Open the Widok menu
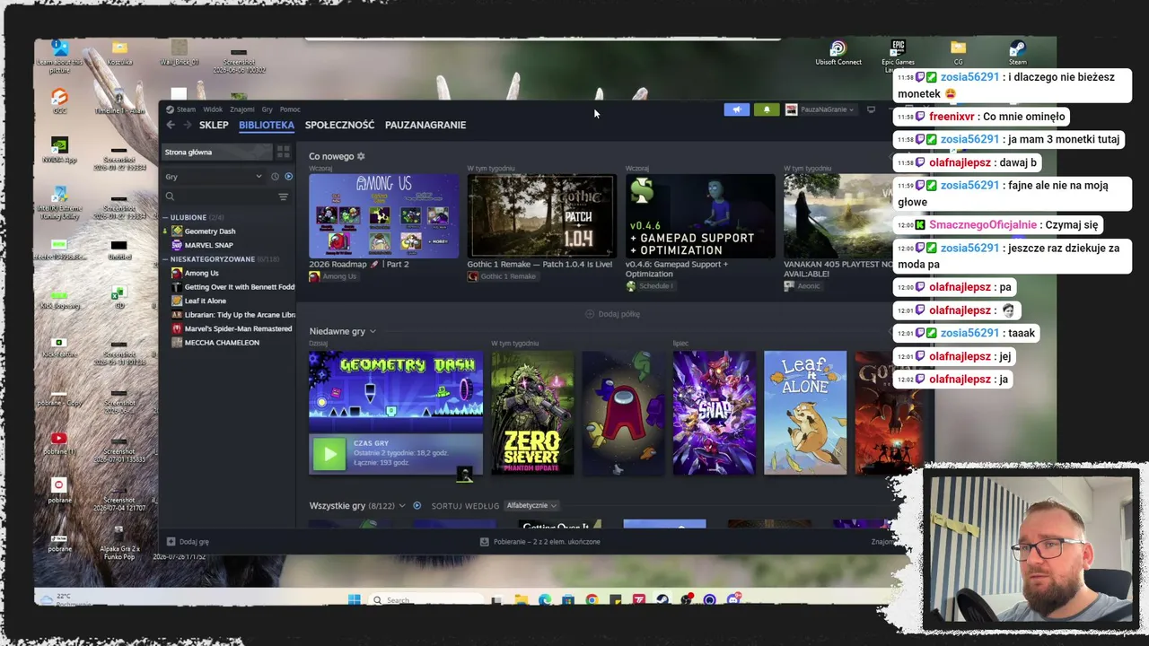1149x646 pixels. 213,109
